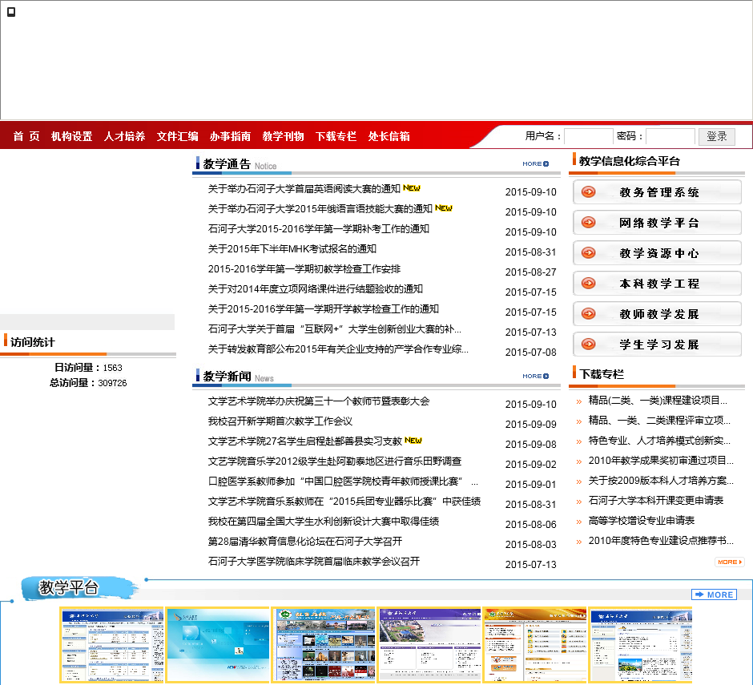Image resolution: width=753 pixels, height=685 pixels.
Task: Focus the 密码 password field
Action: coord(670,136)
